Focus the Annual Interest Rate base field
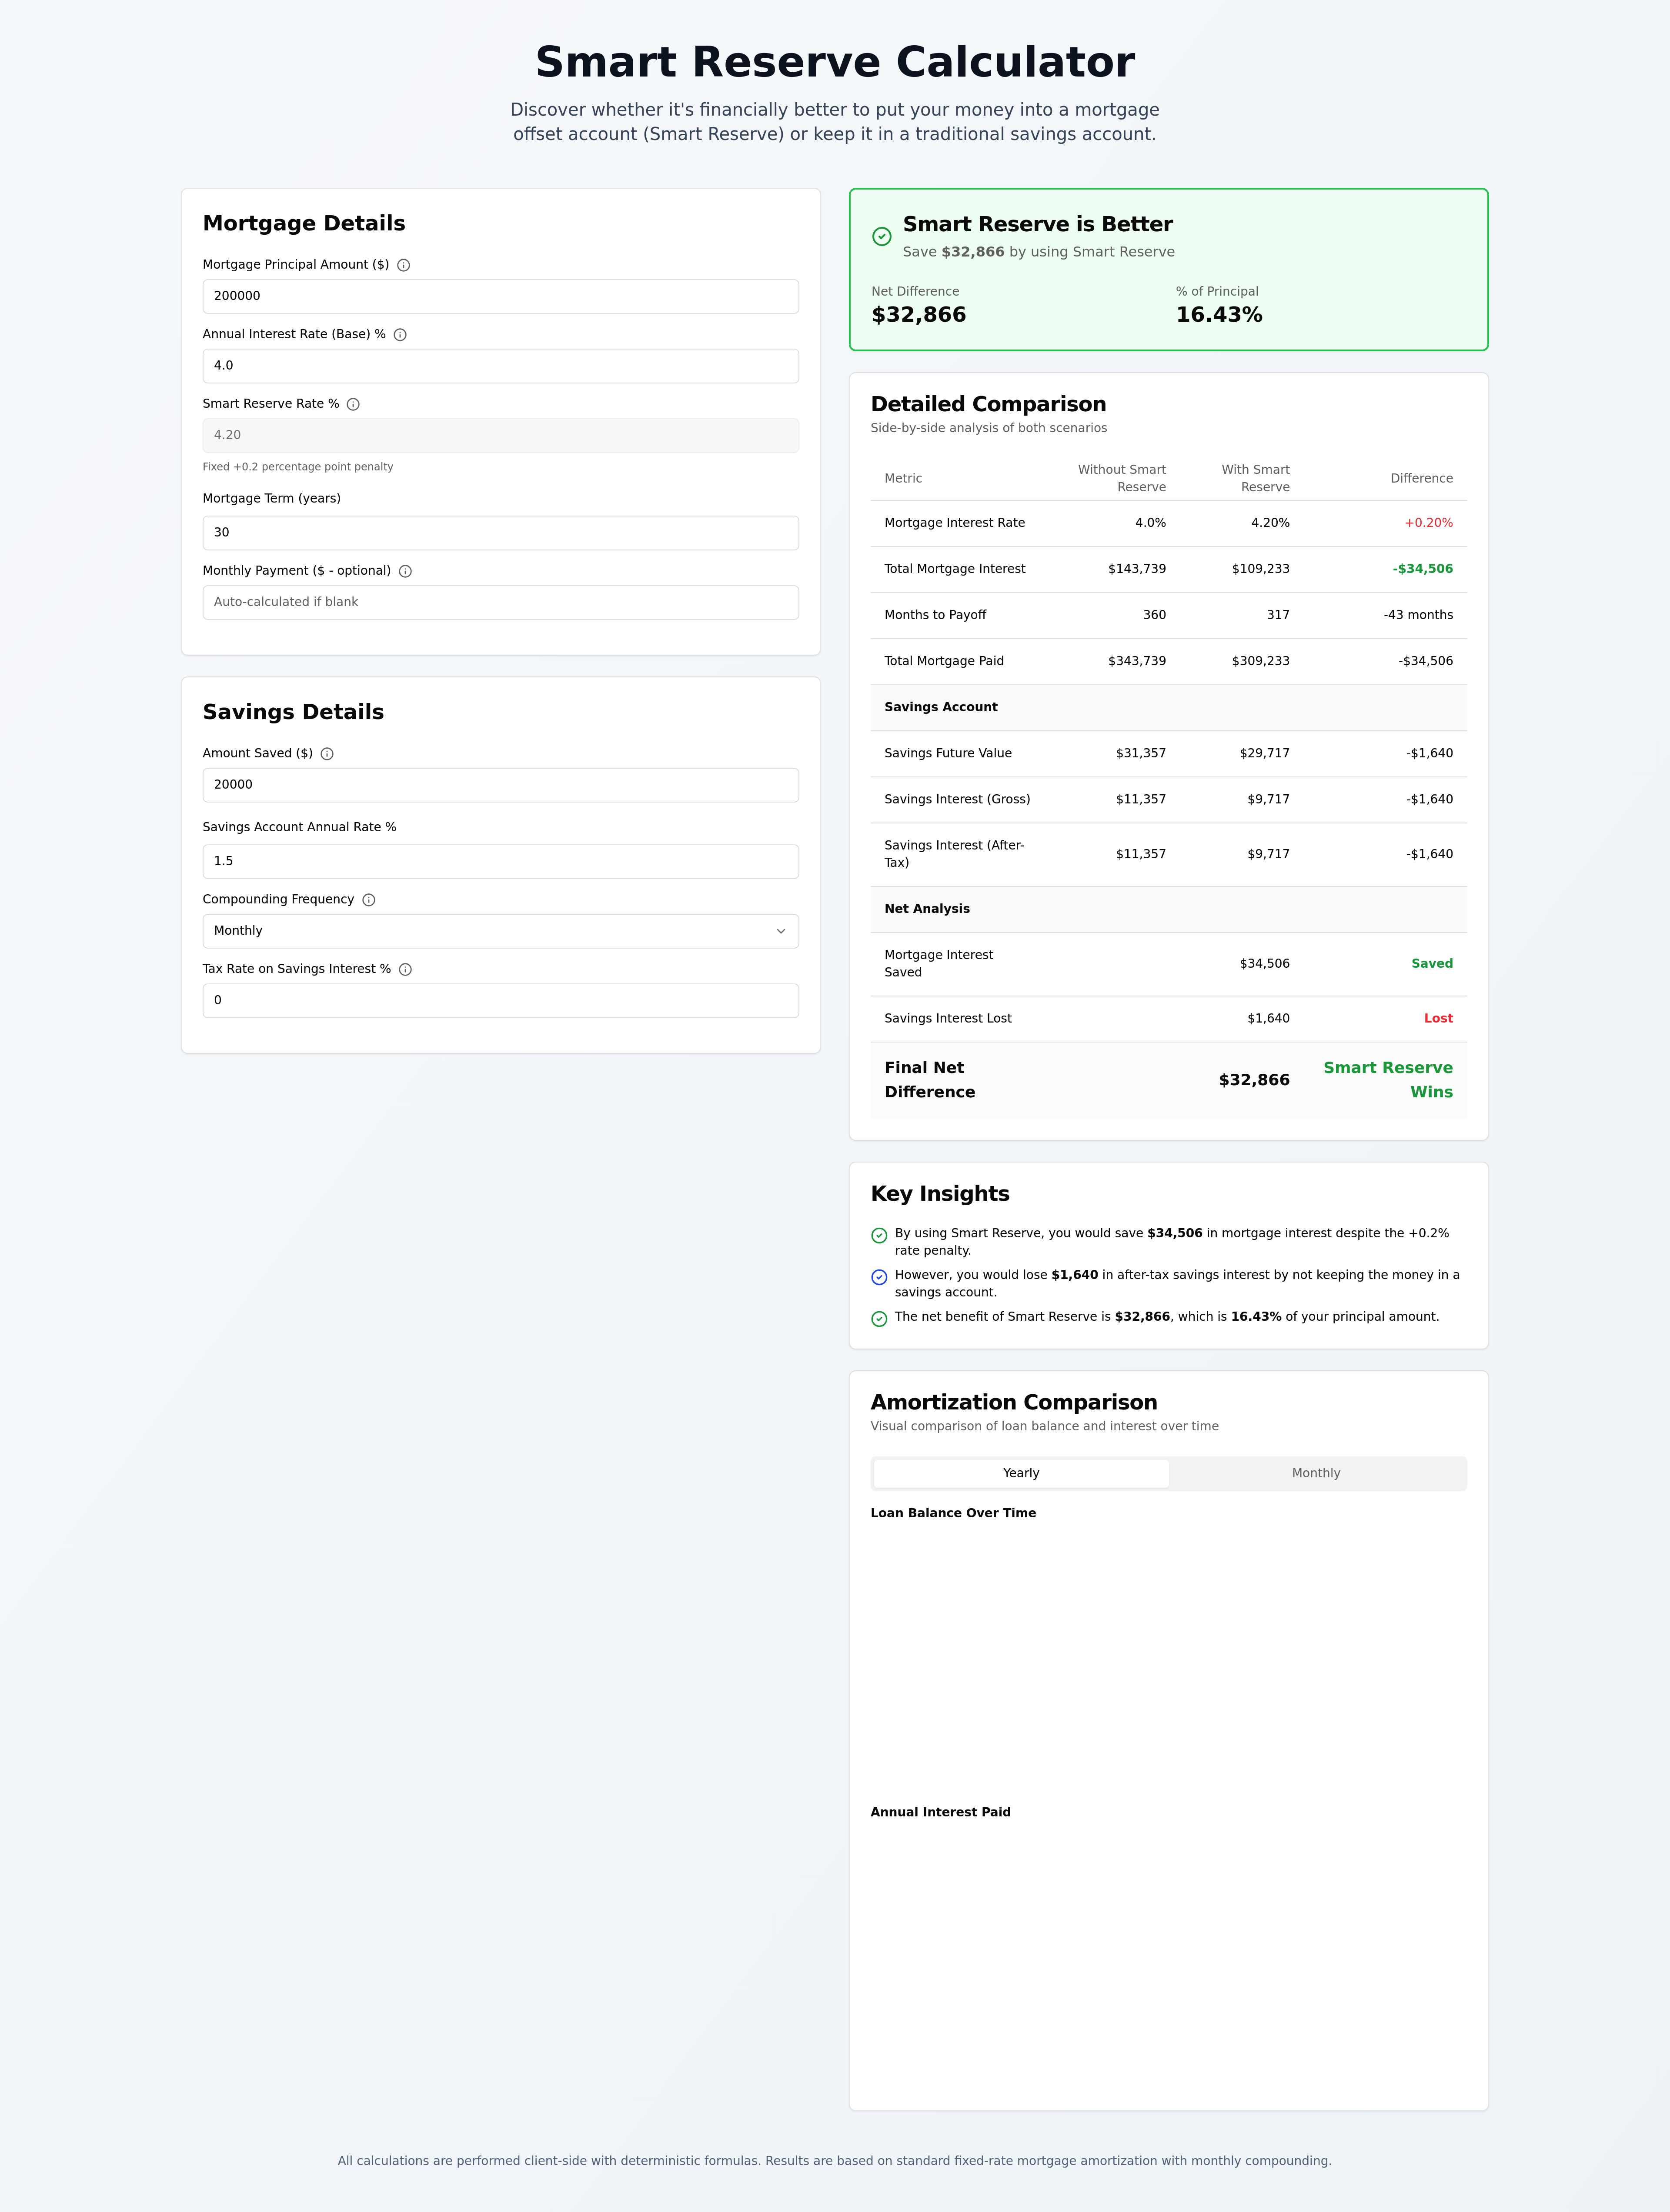 pos(500,366)
